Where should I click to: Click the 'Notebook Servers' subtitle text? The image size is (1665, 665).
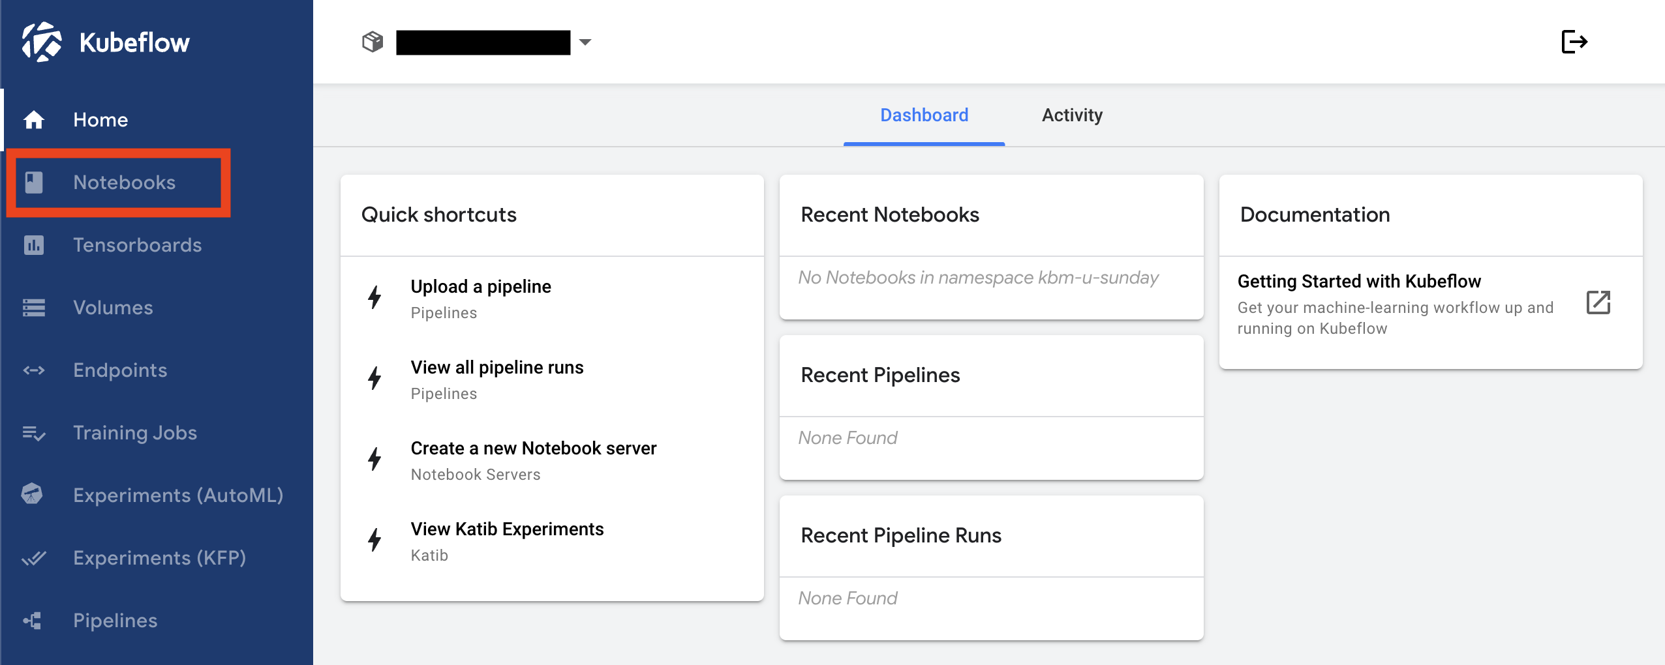tap(476, 475)
